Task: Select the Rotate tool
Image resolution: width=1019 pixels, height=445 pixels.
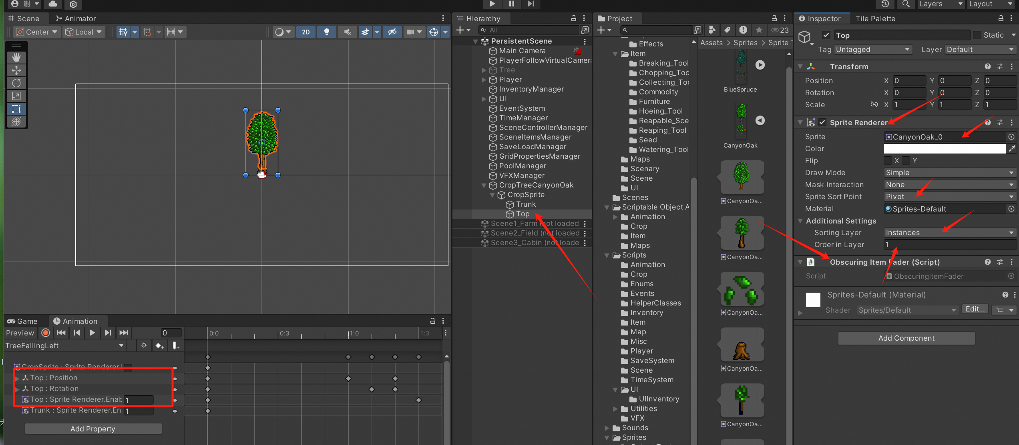Action: pos(16,83)
